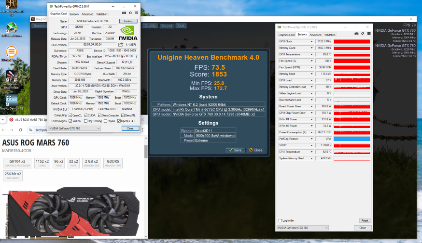Screen dimensions: 422x243
Task: Click the GPU name field NVIDIA GeForce GTX 760
Action: (x=92, y=21)
